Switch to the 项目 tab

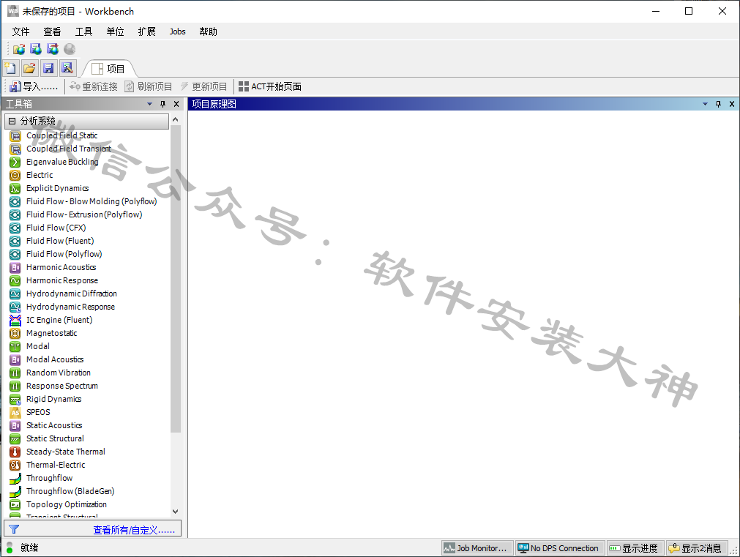click(x=109, y=69)
